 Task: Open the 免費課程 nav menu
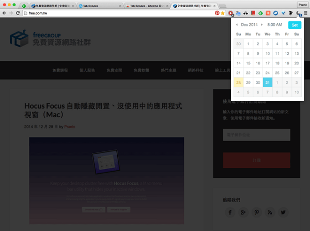[60, 70]
